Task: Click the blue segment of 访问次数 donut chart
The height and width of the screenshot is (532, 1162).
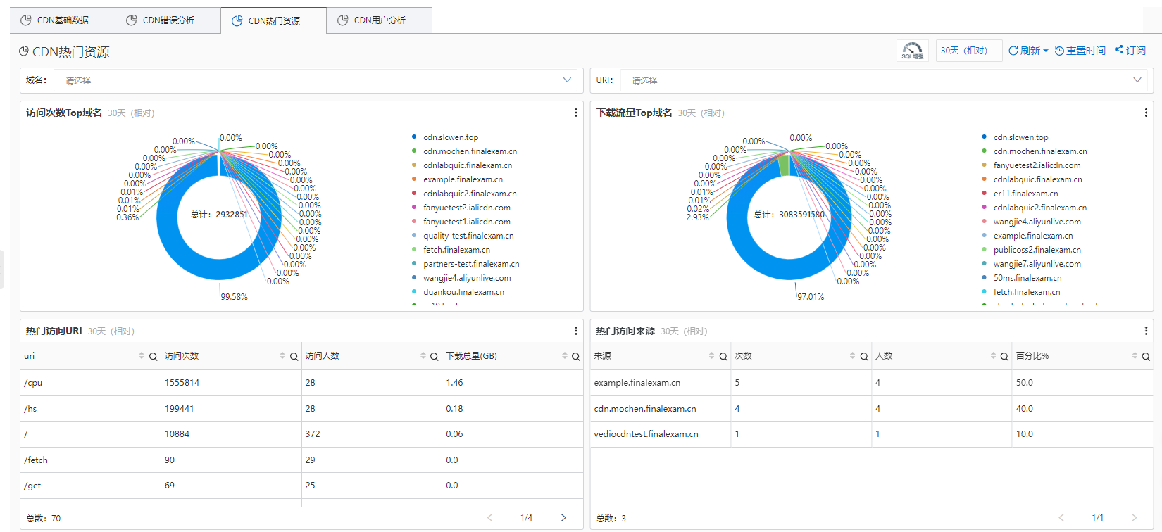Action: [219, 269]
